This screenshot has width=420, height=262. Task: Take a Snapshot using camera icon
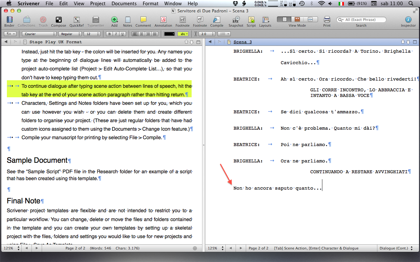(236, 20)
